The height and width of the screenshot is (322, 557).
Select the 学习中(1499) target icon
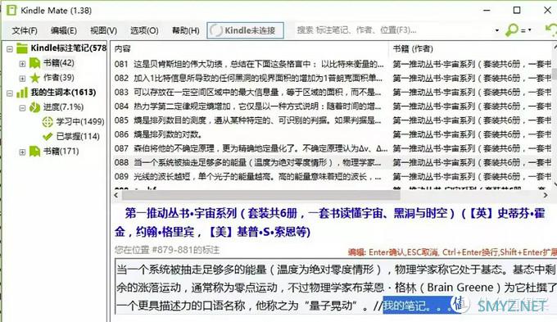48,122
